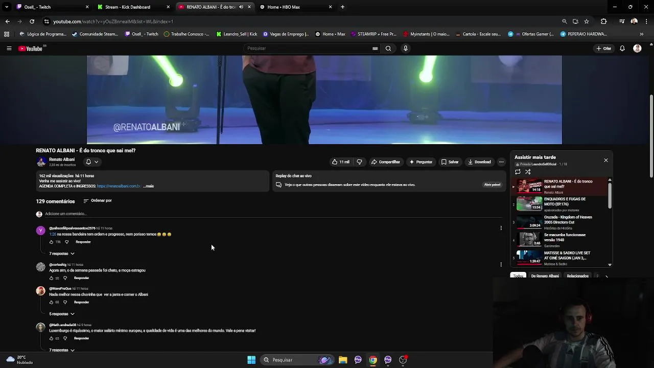Open Chrome icon in taskbar
The height and width of the screenshot is (368, 654).
tap(373, 360)
